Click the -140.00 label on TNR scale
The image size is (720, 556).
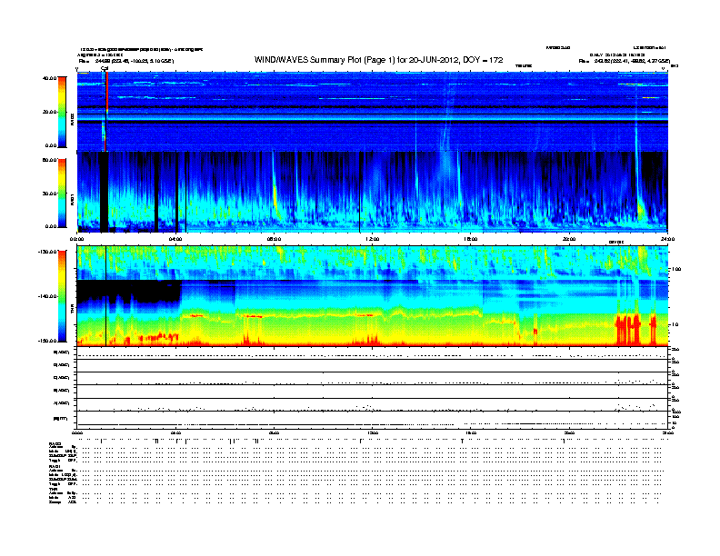47,296
